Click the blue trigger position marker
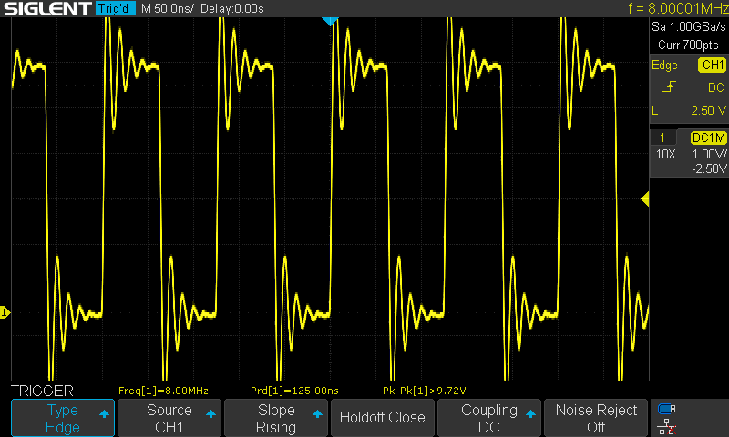The image size is (729, 437). 330,21
